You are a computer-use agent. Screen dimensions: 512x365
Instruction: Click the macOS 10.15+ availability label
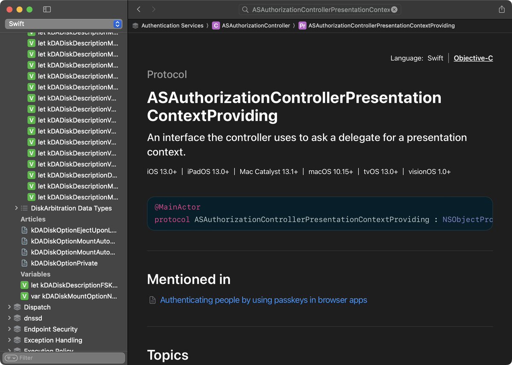click(331, 172)
